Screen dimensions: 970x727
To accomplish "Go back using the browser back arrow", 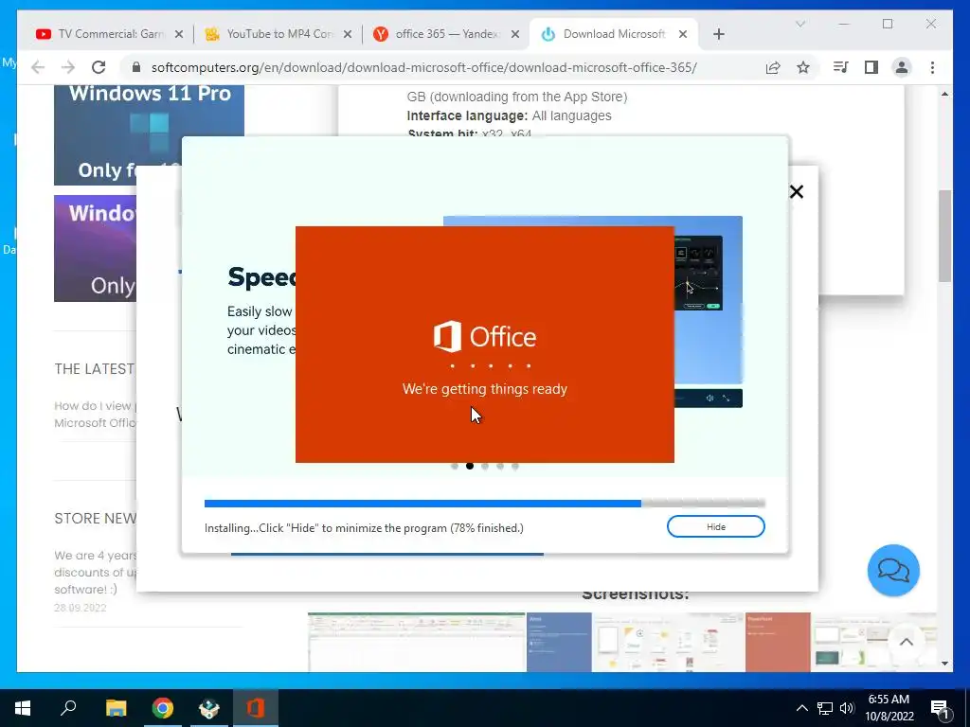I will point(38,67).
